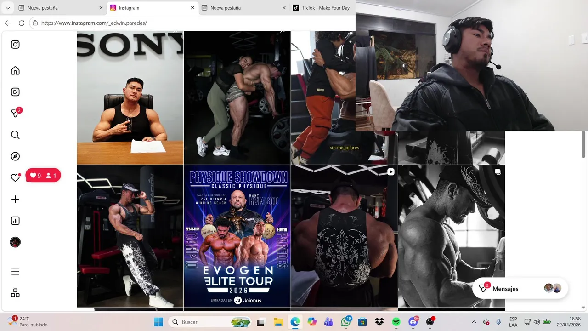Open the Sony contract signing post
Image resolution: width=588 pixels, height=331 pixels.
click(130, 97)
